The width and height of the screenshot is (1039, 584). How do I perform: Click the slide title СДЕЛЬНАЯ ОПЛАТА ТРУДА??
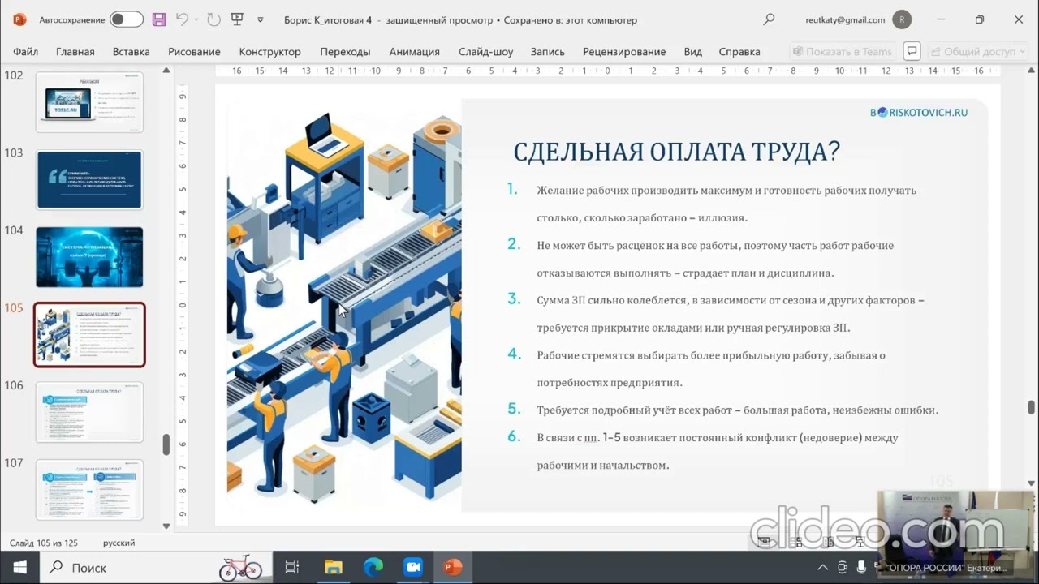(x=676, y=152)
